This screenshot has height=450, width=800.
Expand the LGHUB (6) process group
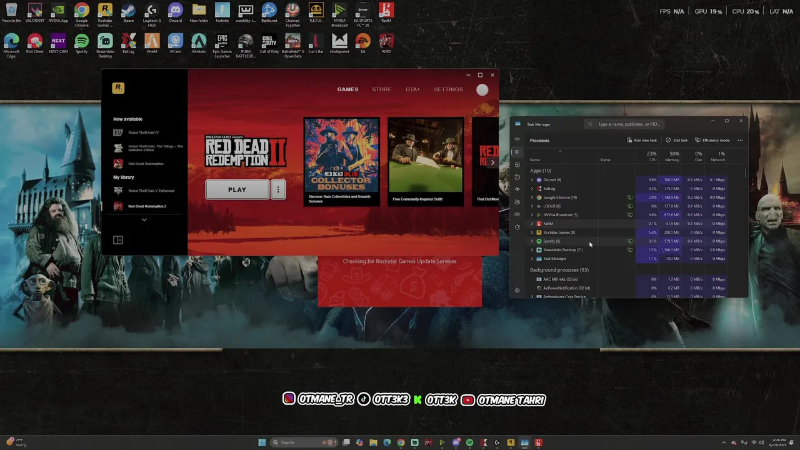click(x=532, y=206)
